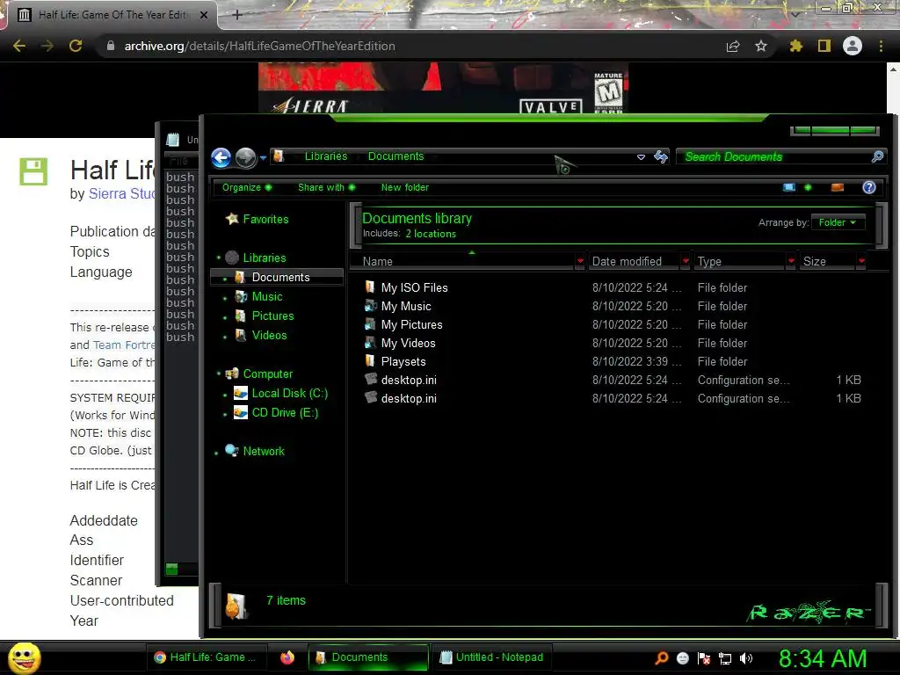Click the 8:34 AM clock in tray
900x675 pixels.
[823, 658]
